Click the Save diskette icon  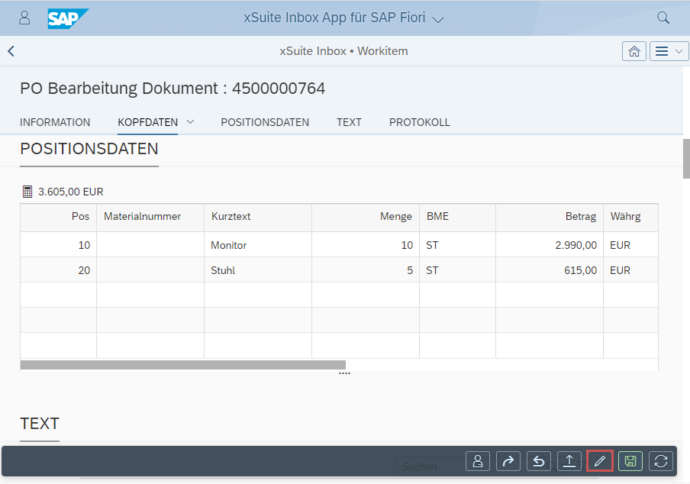pyautogui.click(x=630, y=461)
